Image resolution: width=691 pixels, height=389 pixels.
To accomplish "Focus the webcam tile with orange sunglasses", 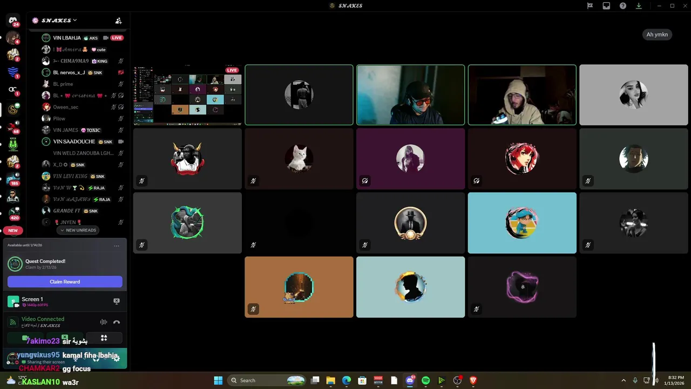I will [x=410, y=95].
